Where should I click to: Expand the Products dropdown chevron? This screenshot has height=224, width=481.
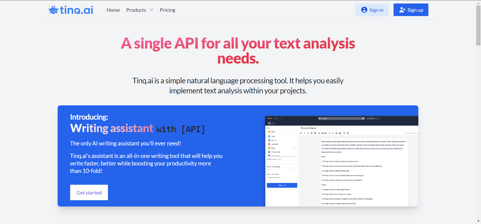click(x=152, y=10)
